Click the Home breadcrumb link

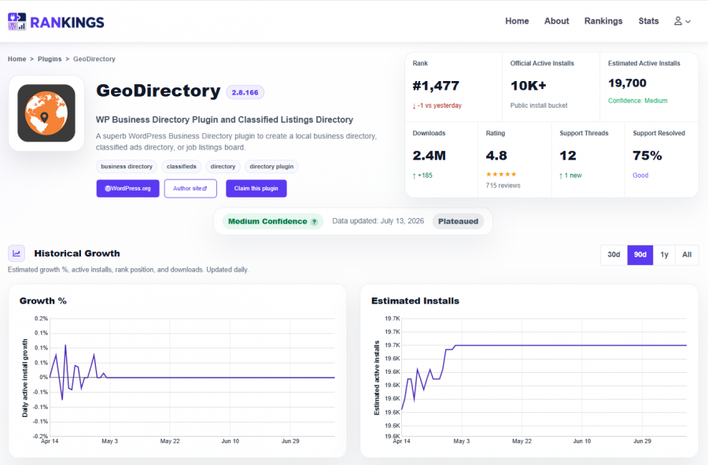pos(17,59)
